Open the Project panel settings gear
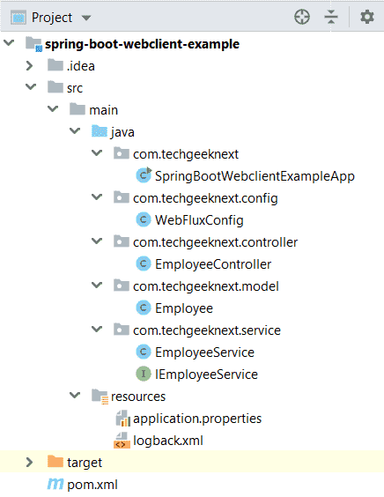This screenshot has height=497, width=384. [367, 17]
